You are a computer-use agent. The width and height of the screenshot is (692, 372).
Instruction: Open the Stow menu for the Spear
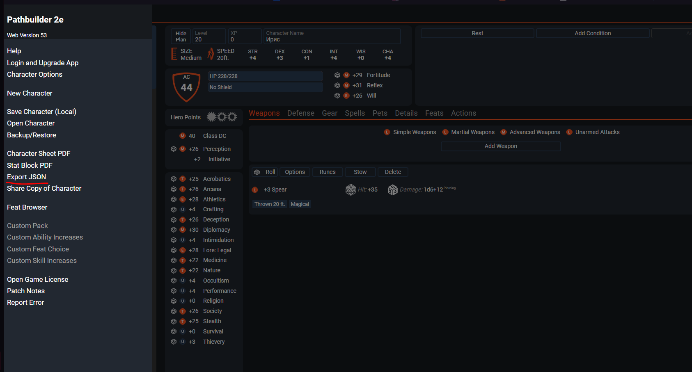tap(360, 172)
